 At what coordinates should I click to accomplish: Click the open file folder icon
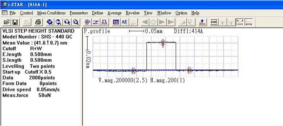(6, 22)
